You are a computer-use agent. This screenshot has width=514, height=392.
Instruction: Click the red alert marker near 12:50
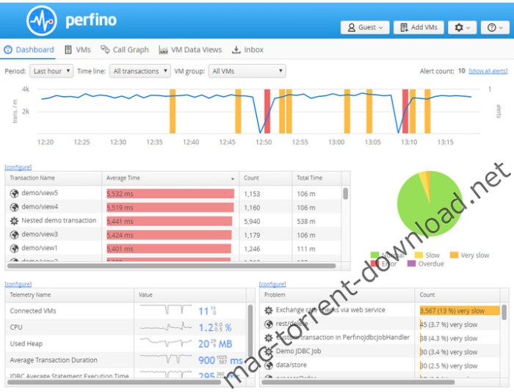tap(267, 112)
